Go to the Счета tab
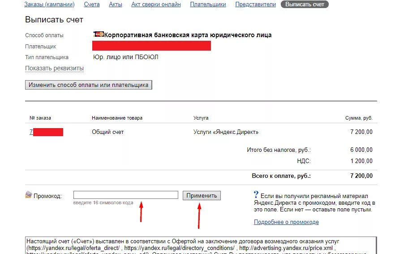395x254 pixels. [92, 4]
